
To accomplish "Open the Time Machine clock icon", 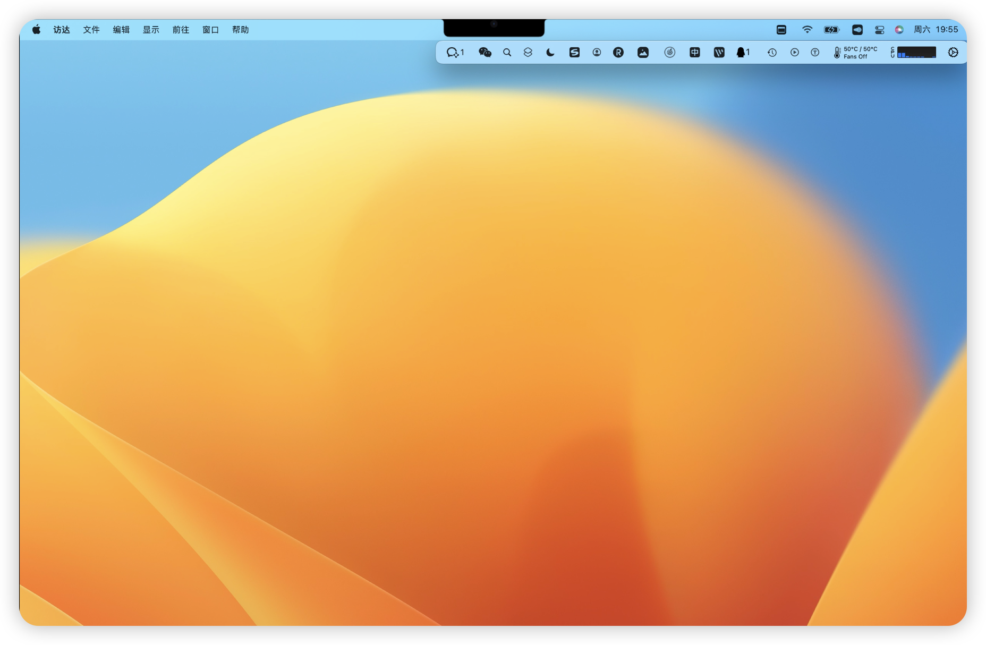I will [x=772, y=52].
